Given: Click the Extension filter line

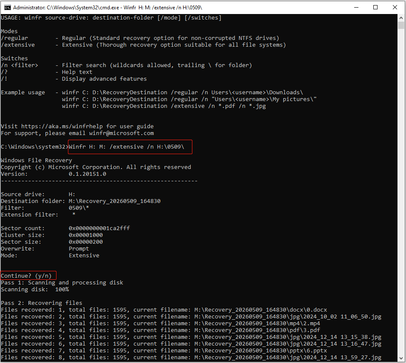Looking at the screenshot, I should (38, 215).
